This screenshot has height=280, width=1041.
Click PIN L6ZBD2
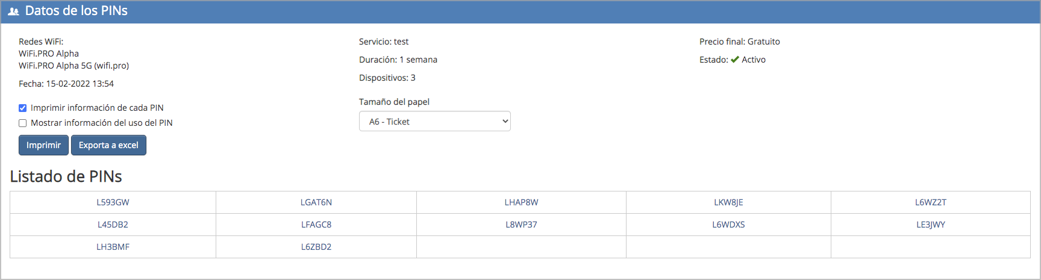[x=316, y=247]
